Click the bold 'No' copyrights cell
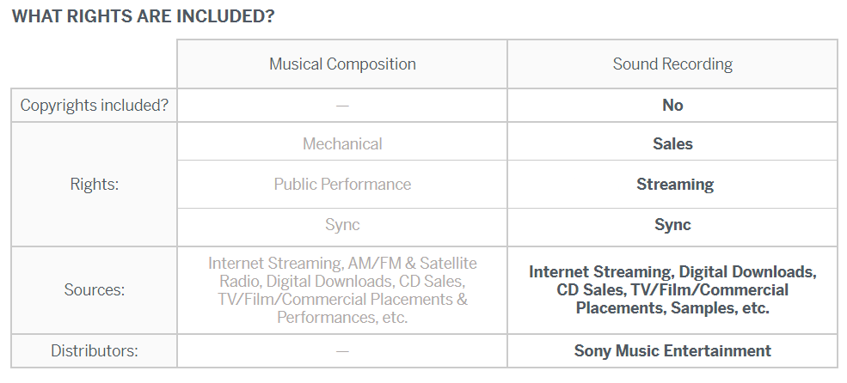Image resolution: width=847 pixels, height=383 pixels. tap(672, 105)
